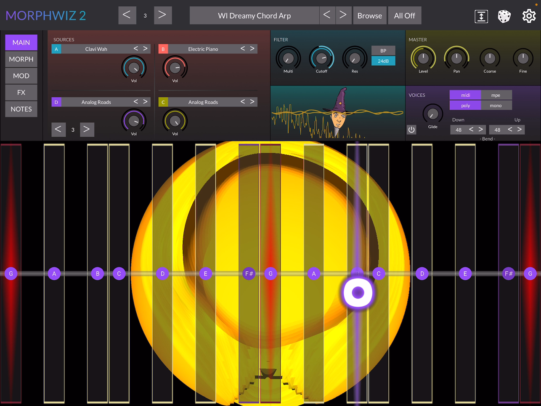This screenshot has height=406, width=541.
Task: Click All Off button
Action: tap(404, 16)
